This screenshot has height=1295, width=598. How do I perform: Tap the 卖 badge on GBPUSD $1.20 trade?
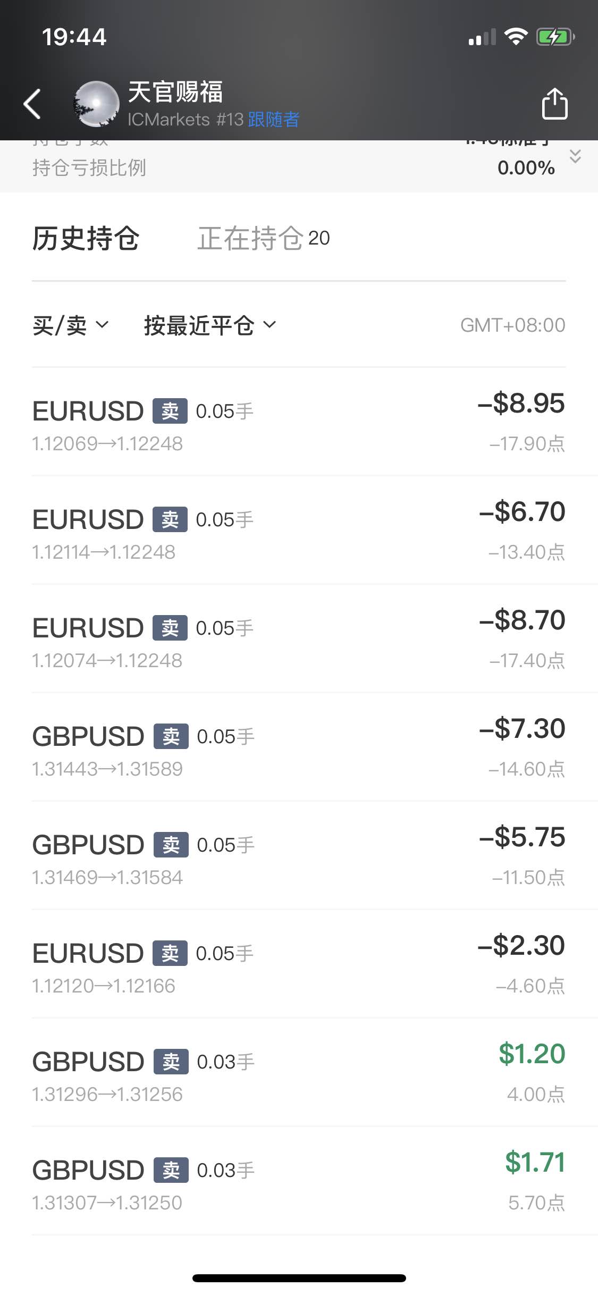pos(171,1062)
